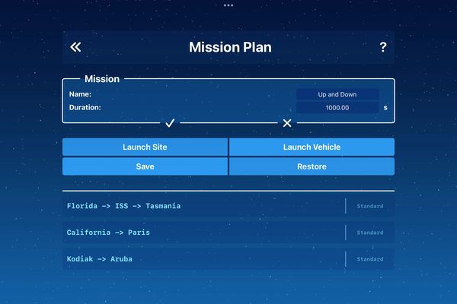Click the Duration label
Screen dimensions: 457x304
(x=85, y=107)
